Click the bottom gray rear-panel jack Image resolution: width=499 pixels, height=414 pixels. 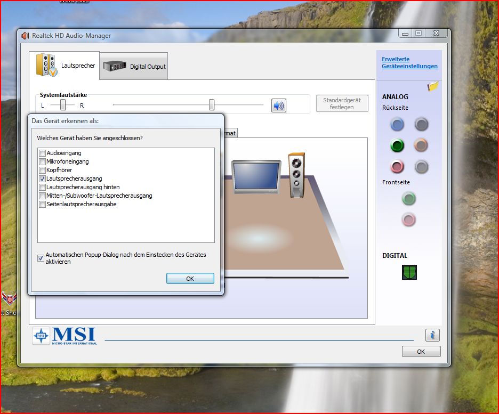[421, 167]
